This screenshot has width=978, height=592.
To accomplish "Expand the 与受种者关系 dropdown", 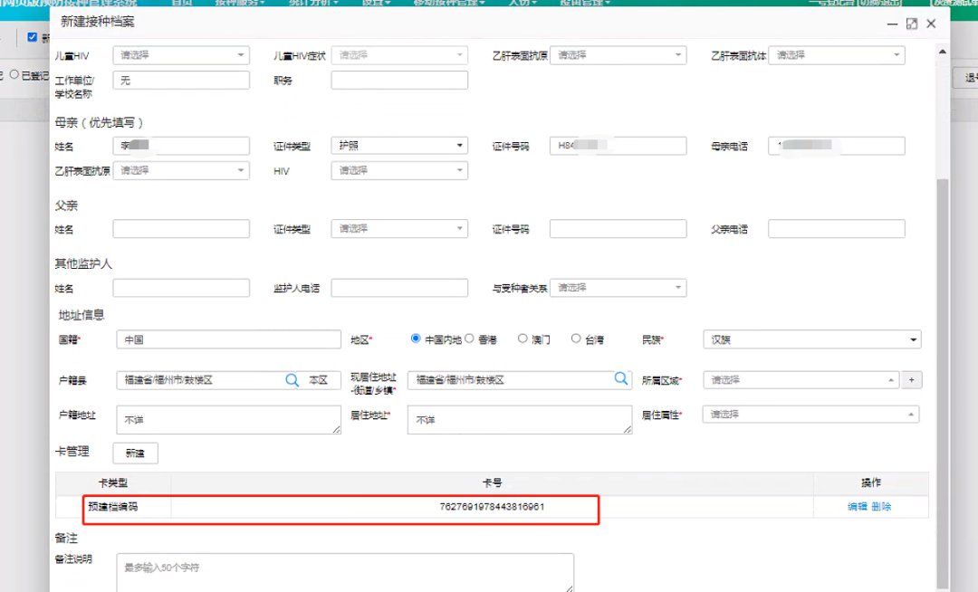I will coord(618,288).
